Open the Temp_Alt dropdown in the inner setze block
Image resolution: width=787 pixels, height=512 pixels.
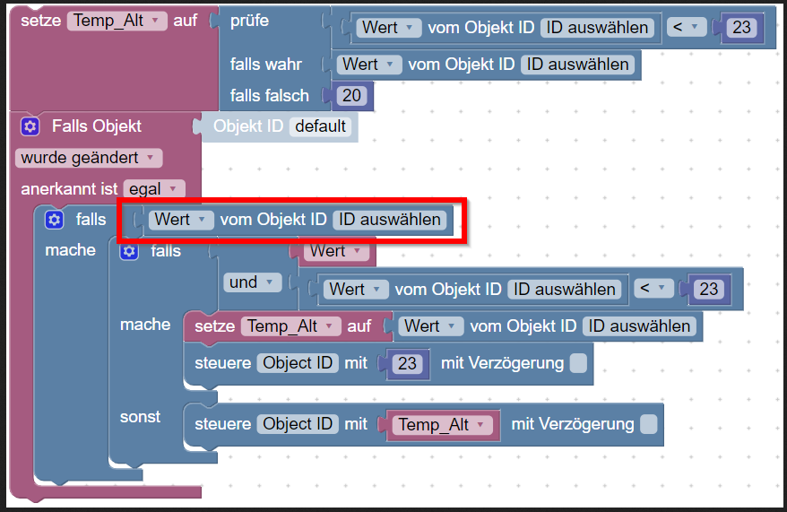(x=290, y=326)
